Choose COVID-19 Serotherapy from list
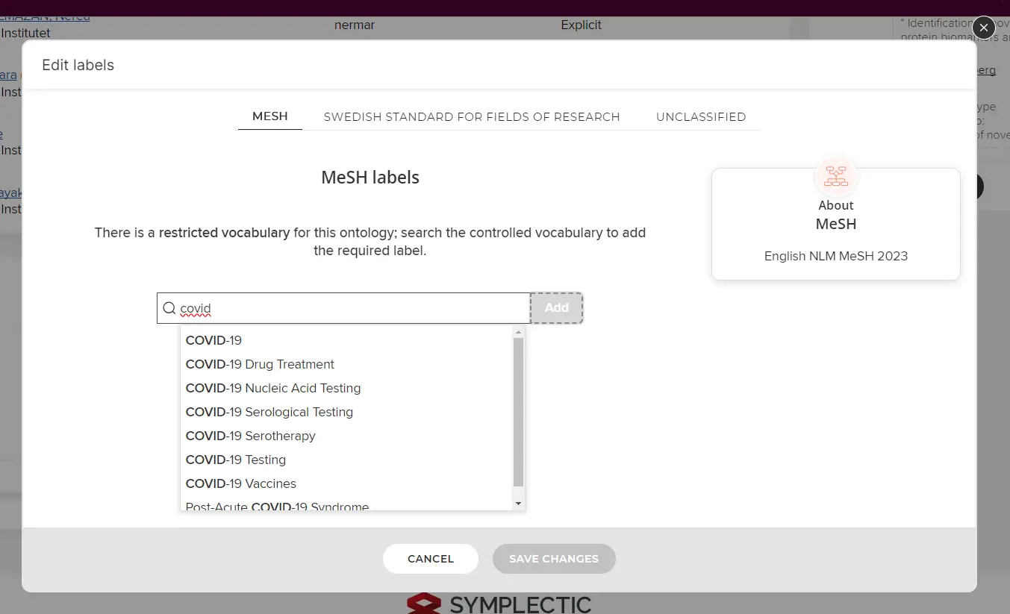Image resolution: width=1010 pixels, height=614 pixels. 251,436
